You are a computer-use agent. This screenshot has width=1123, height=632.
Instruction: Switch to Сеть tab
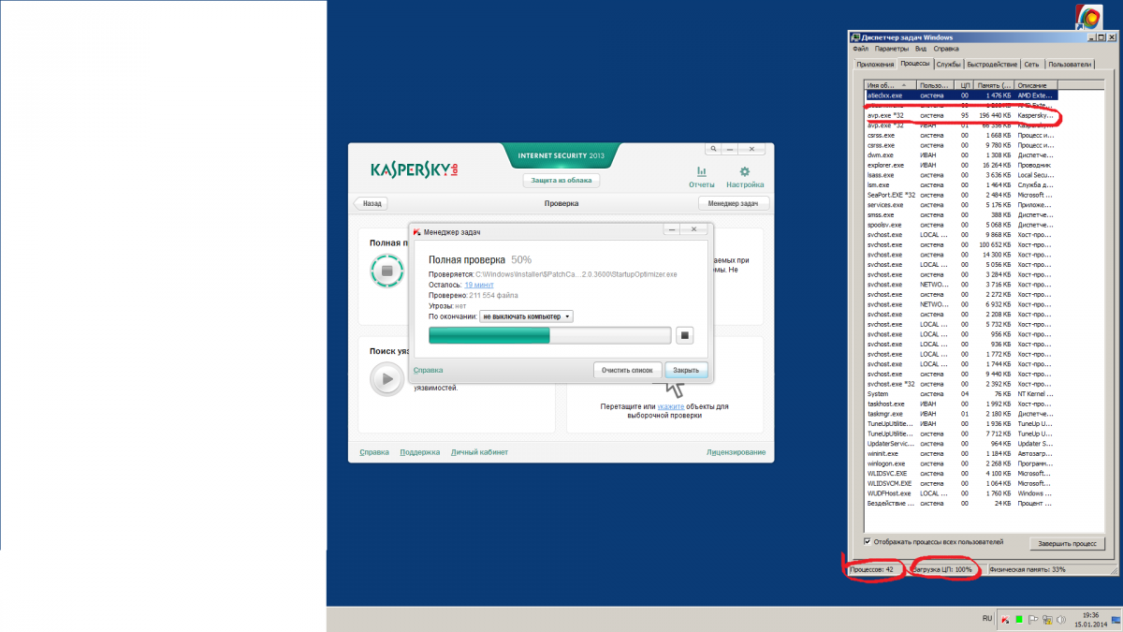click(x=1031, y=65)
